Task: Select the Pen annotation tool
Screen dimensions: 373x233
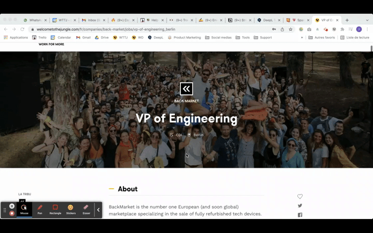Action: [x=40, y=209]
